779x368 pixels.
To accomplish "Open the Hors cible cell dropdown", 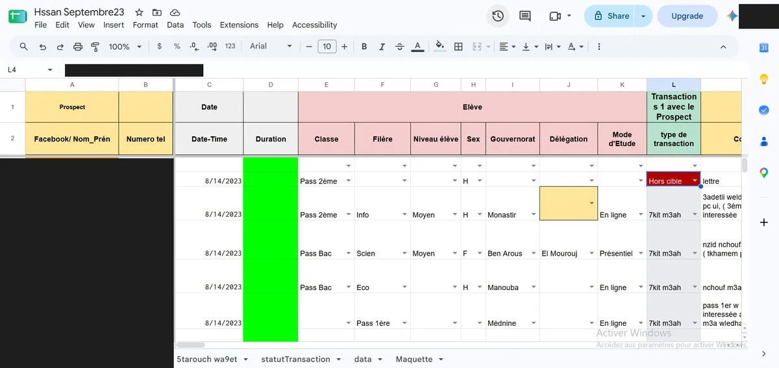I will tap(695, 181).
